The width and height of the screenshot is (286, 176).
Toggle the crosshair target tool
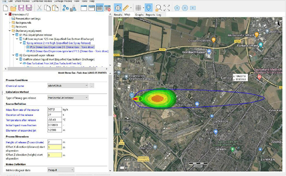(118, 8)
